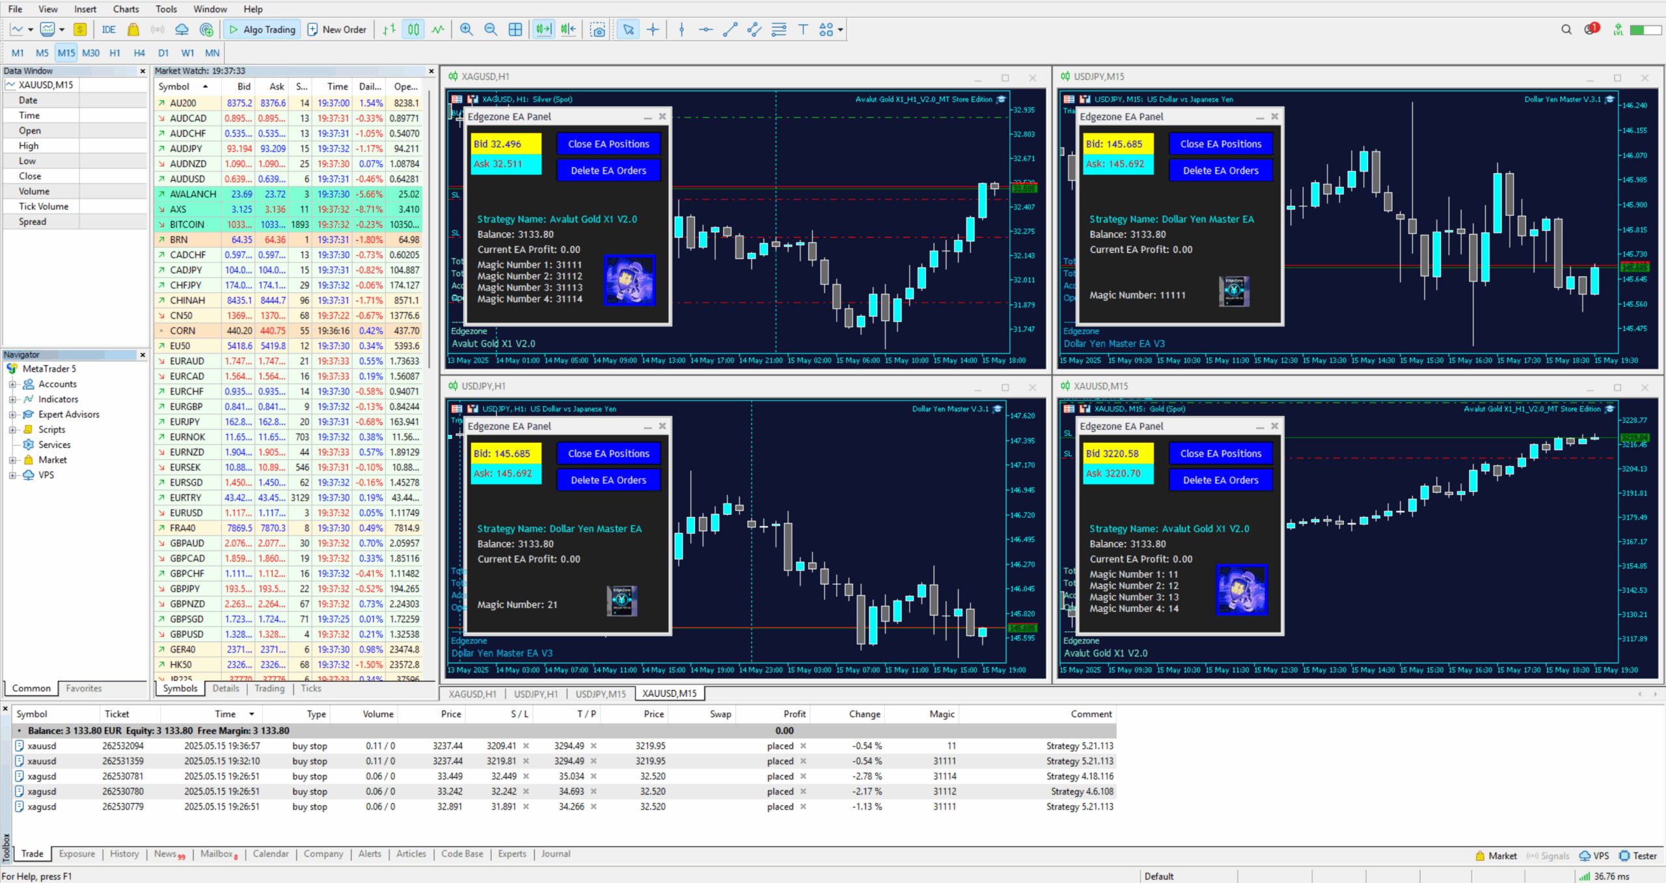This screenshot has width=1666, height=883.
Task: Click the Algo Trading button
Action: click(x=262, y=29)
